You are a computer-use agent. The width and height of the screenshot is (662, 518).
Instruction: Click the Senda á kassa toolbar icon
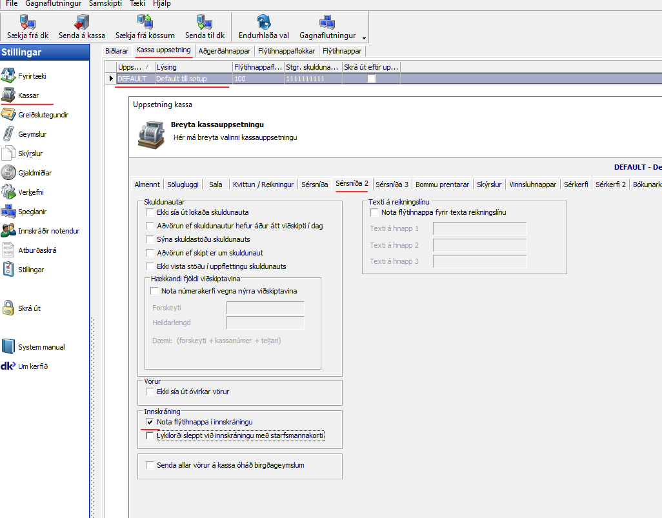(x=82, y=23)
